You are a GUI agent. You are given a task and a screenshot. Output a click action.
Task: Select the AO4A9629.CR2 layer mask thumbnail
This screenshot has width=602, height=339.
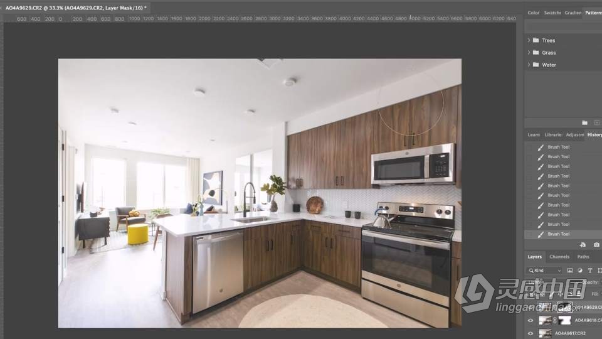(565, 307)
